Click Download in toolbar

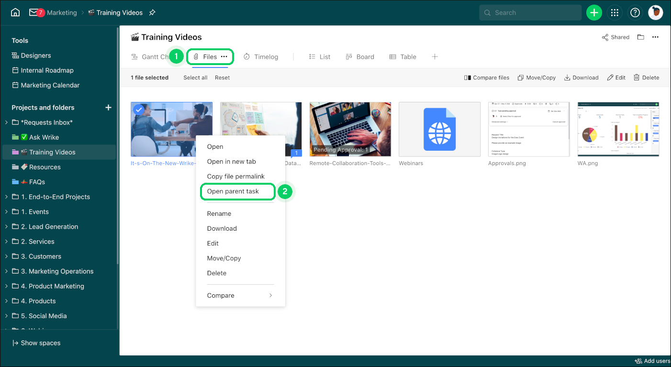581,78
